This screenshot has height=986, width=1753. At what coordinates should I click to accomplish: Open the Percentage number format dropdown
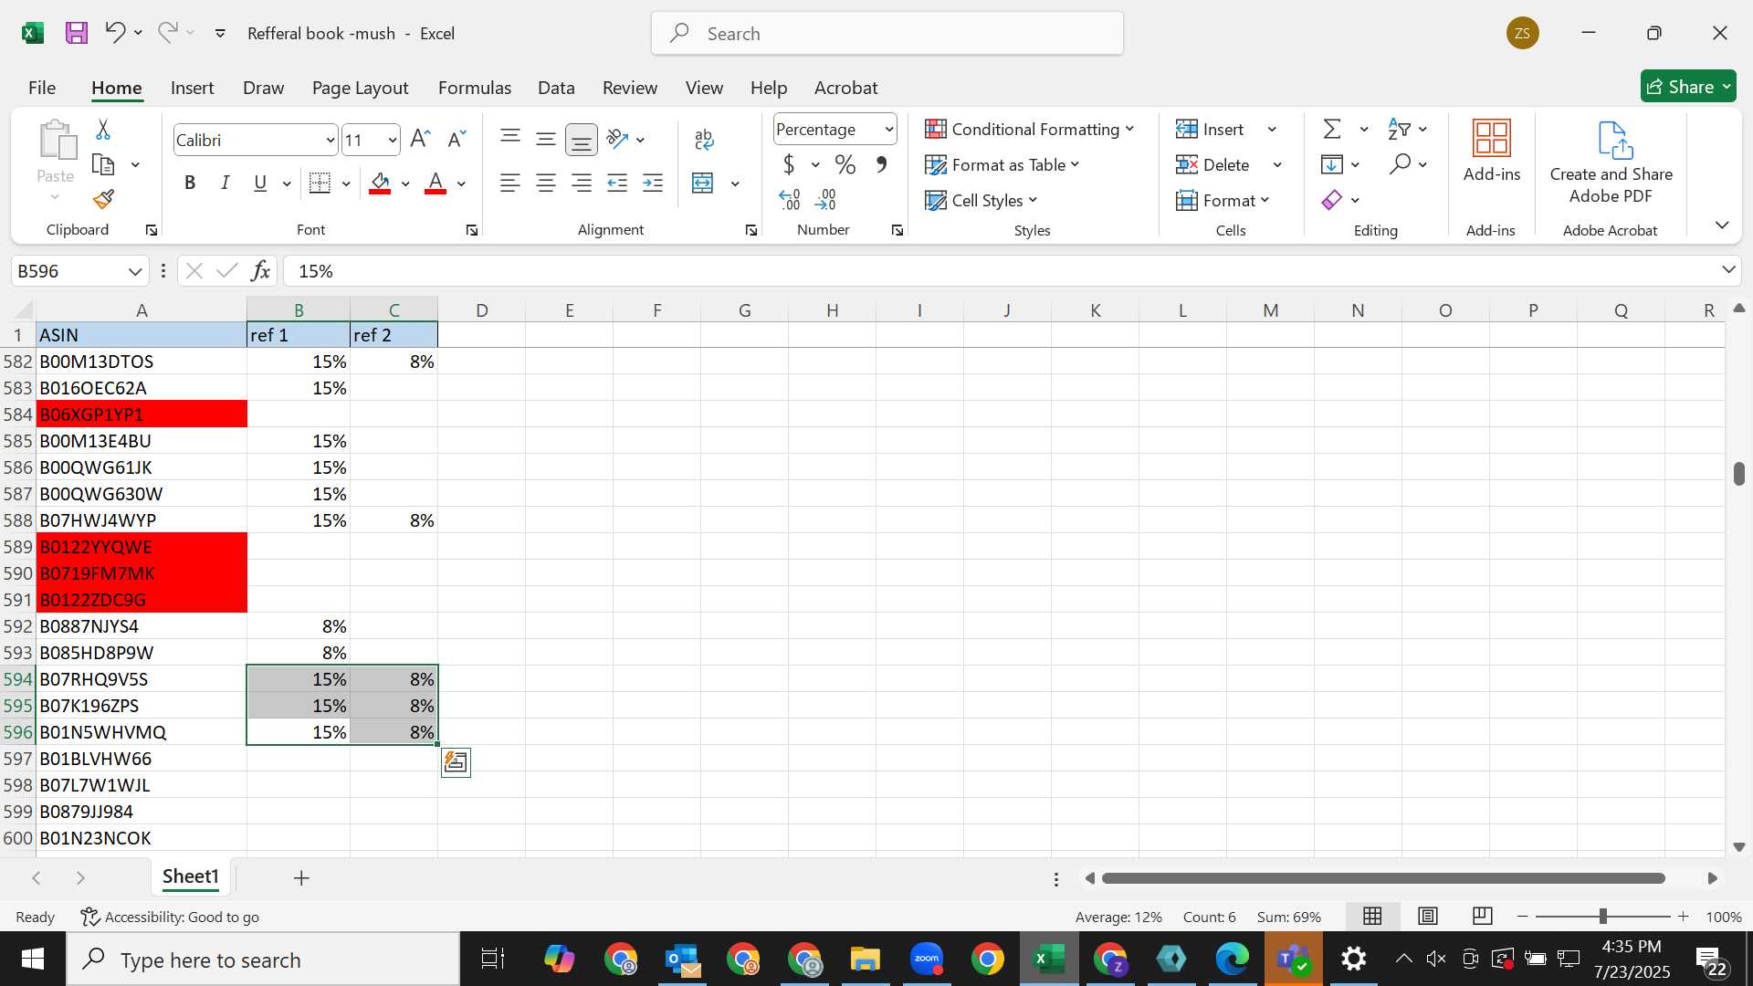[888, 130]
